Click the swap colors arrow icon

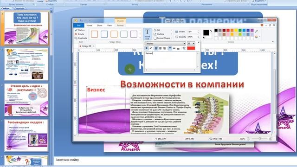211,31
